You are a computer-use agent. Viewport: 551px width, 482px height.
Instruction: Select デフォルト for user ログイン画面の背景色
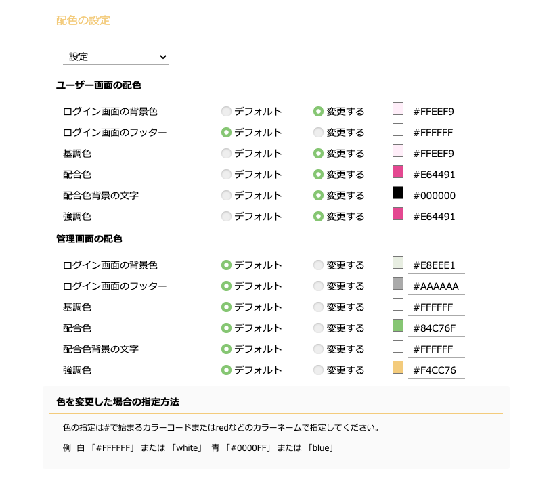[x=226, y=112]
